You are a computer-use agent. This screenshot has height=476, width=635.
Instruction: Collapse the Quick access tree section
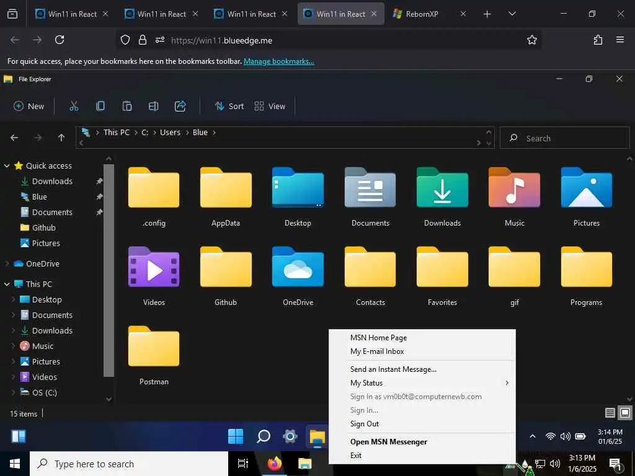click(x=7, y=165)
